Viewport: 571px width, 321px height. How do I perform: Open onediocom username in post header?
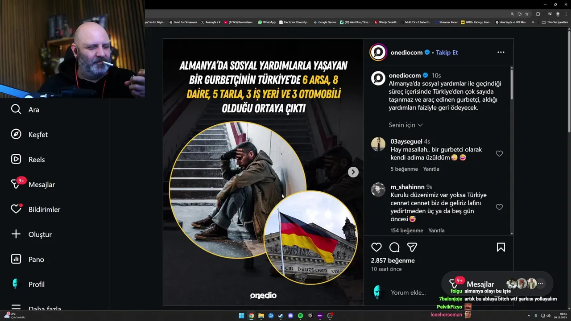coord(406,52)
